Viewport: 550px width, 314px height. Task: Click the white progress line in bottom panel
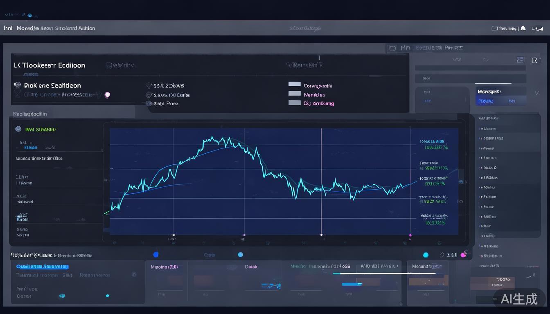384,274
